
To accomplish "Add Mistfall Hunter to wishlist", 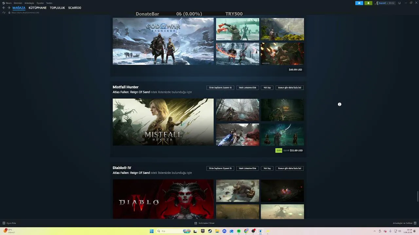I will coord(247,87).
